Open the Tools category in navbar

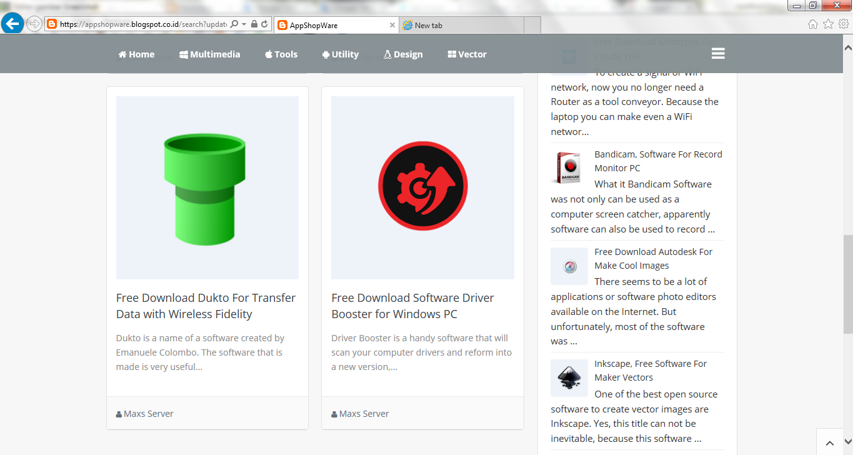pyautogui.click(x=281, y=54)
